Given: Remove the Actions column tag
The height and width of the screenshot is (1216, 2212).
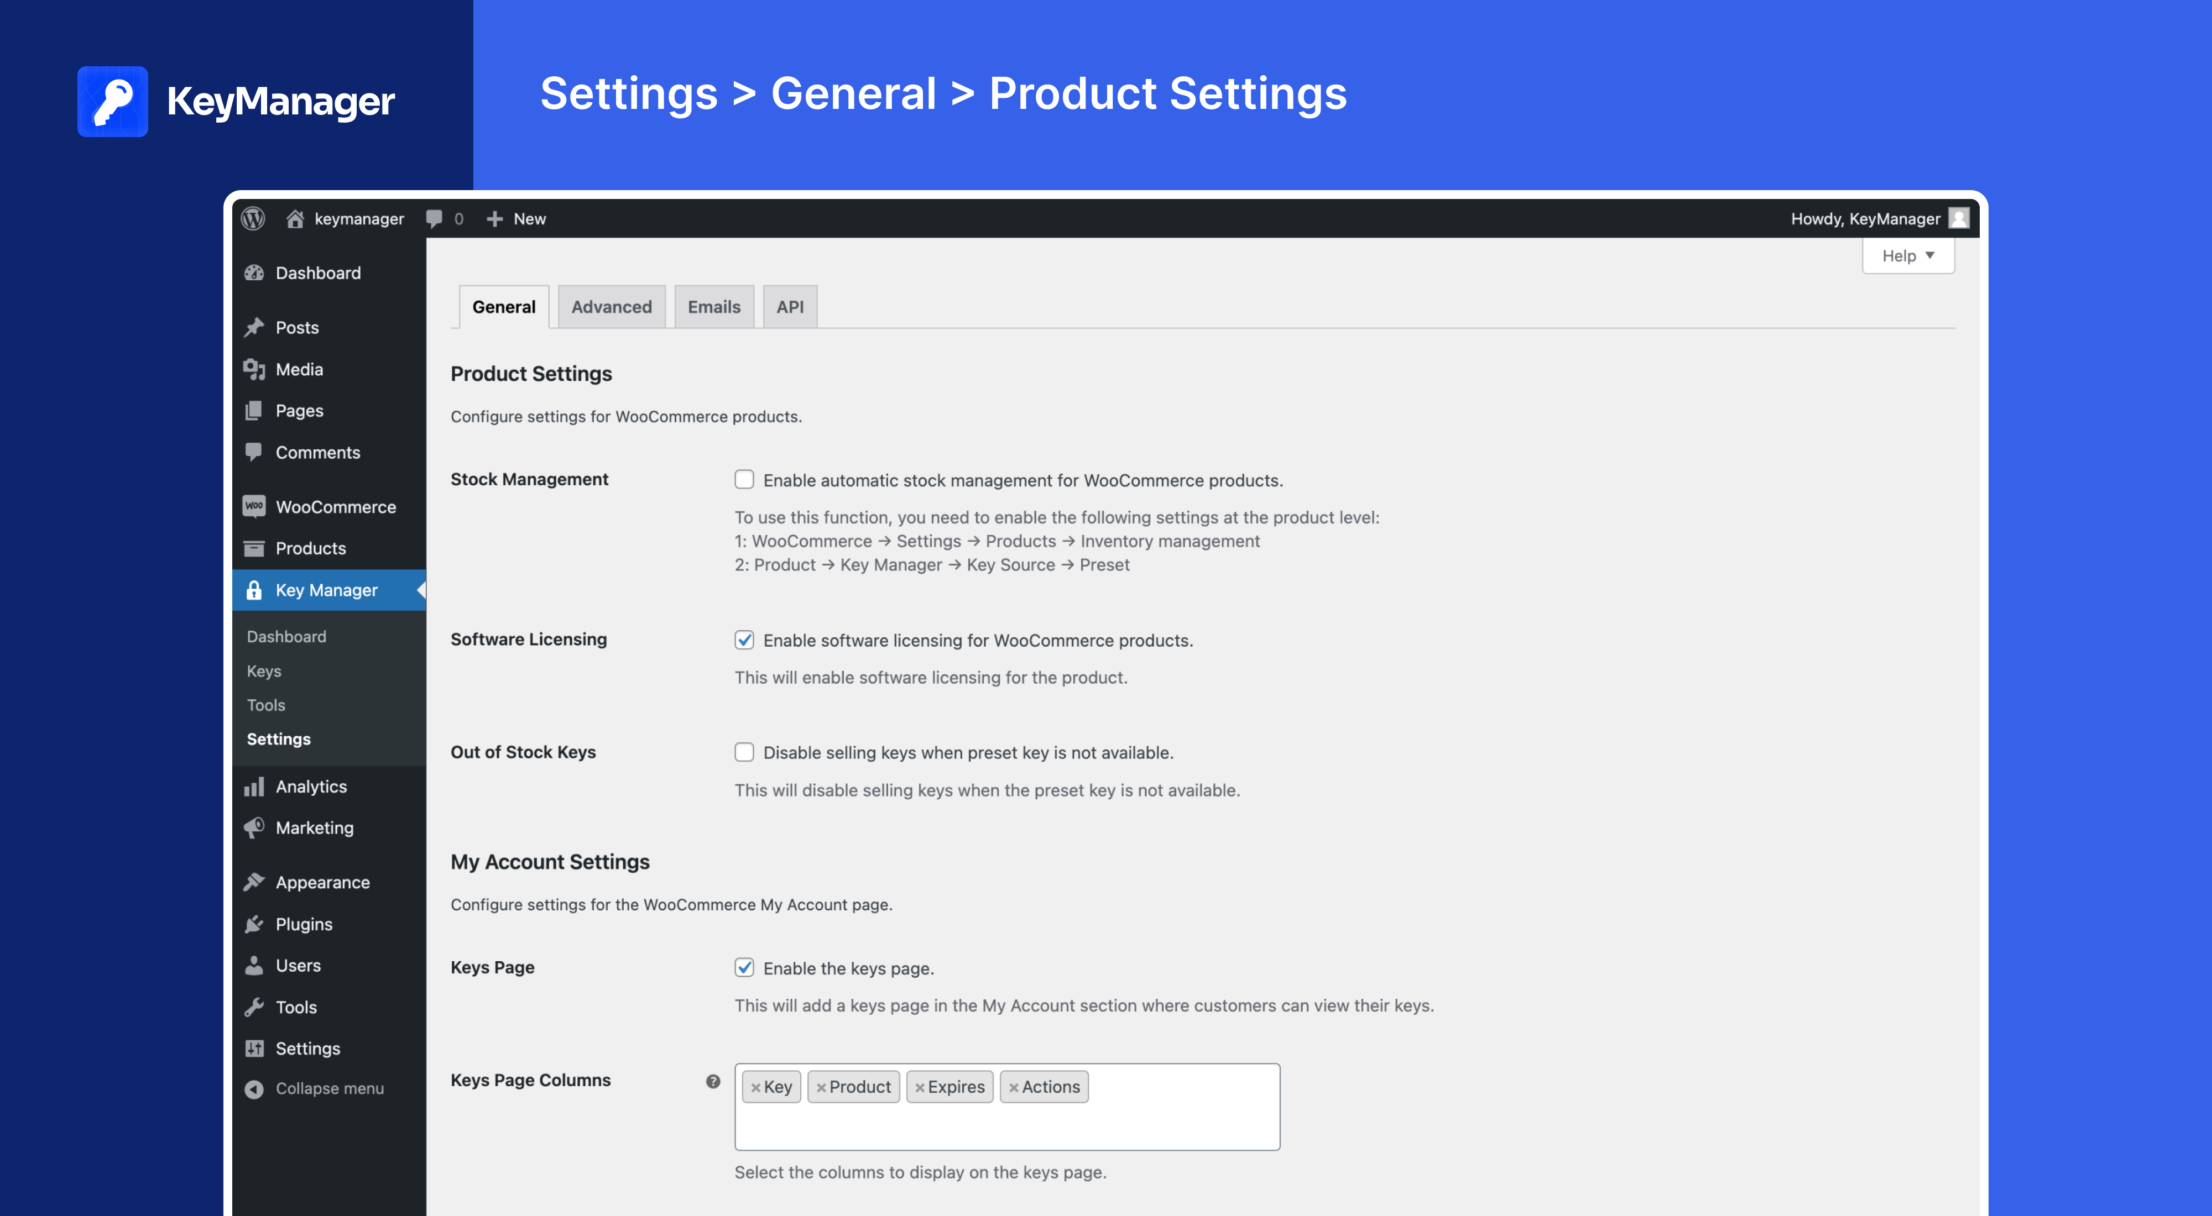Looking at the screenshot, I should (1013, 1088).
